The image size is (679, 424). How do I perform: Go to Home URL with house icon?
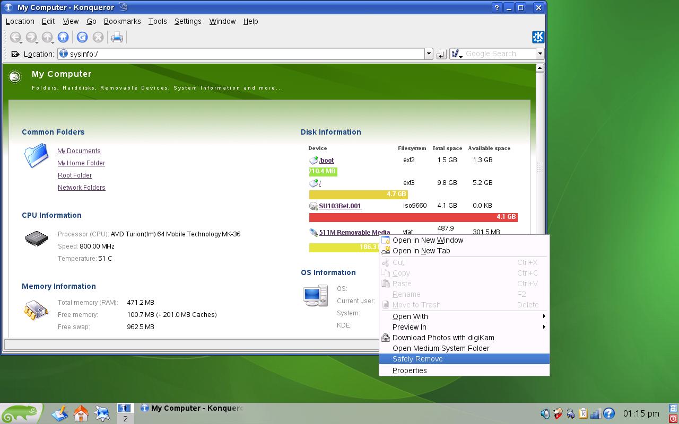tap(63, 37)
